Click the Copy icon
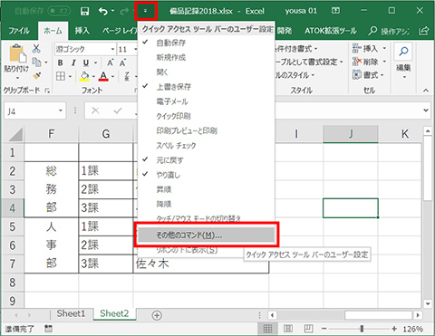This screenshot has width=435, height=336. pos(36,62)
